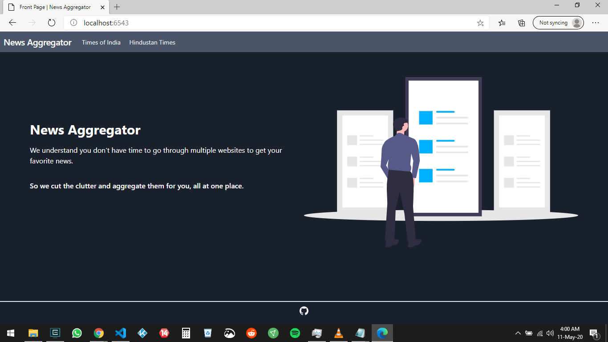
Task: Open the battery status tray icon
Action: (529, 333)
